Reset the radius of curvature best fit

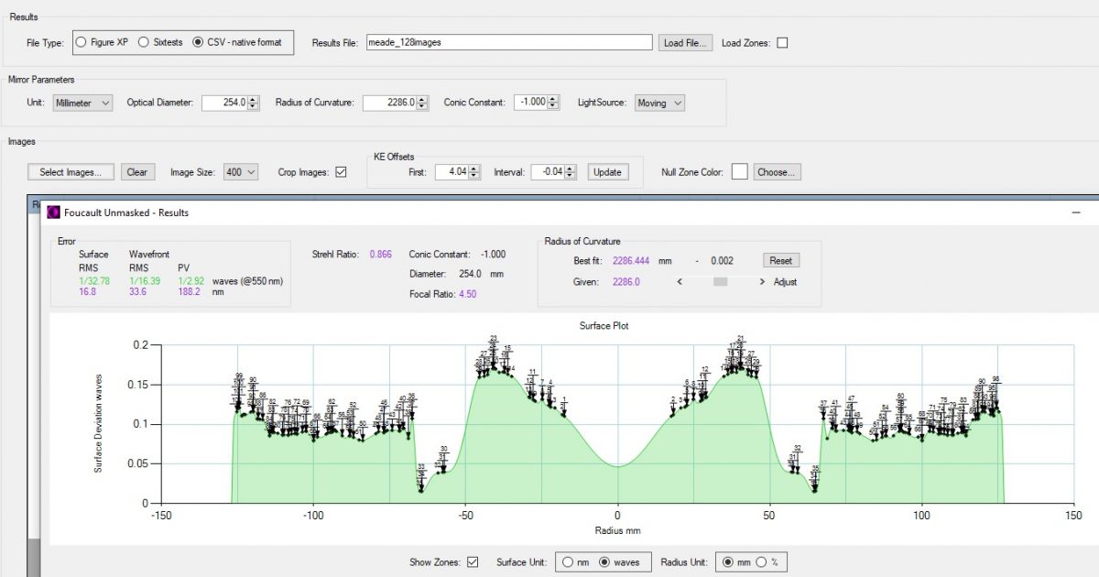[x=780, y=261]
